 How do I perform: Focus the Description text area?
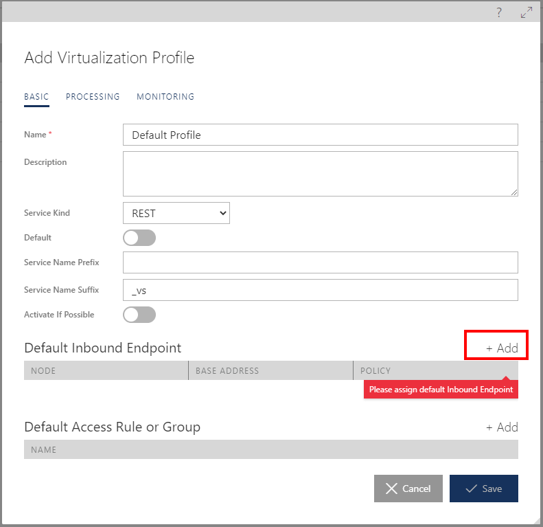(320, 174)
